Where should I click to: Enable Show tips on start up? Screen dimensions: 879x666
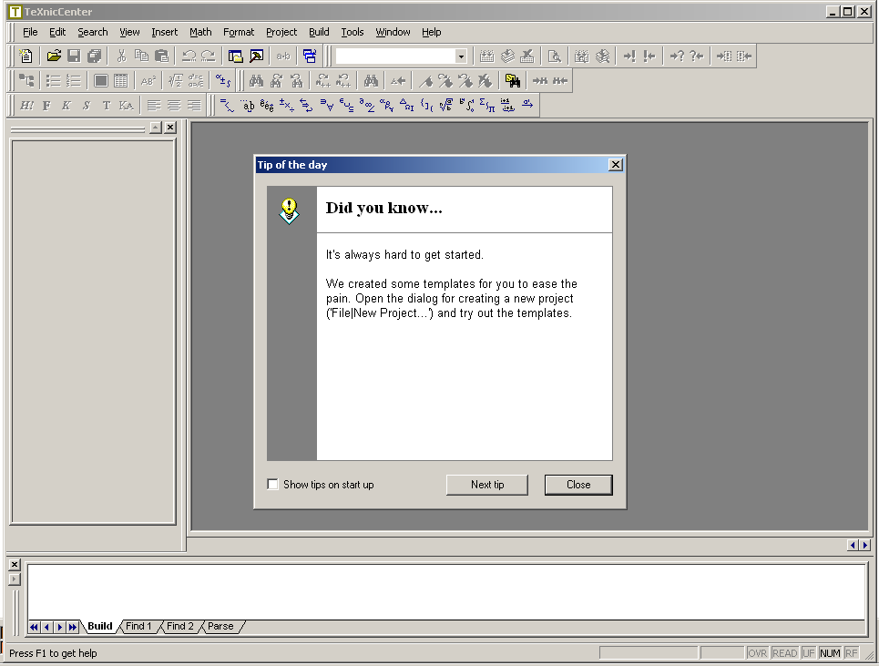click(272, 485)
